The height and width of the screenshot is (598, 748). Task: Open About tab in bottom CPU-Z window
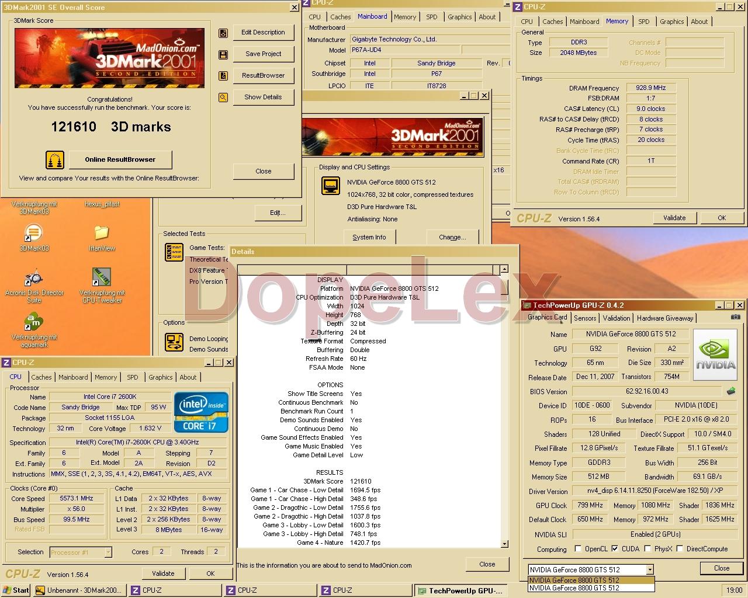[188, 377]
